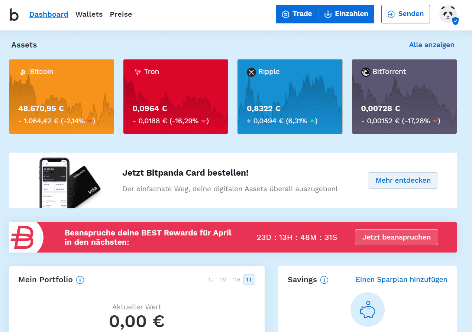Select the 1W portfolio range
The width and height of the screenshot is (472, 332).
point(236,280)
